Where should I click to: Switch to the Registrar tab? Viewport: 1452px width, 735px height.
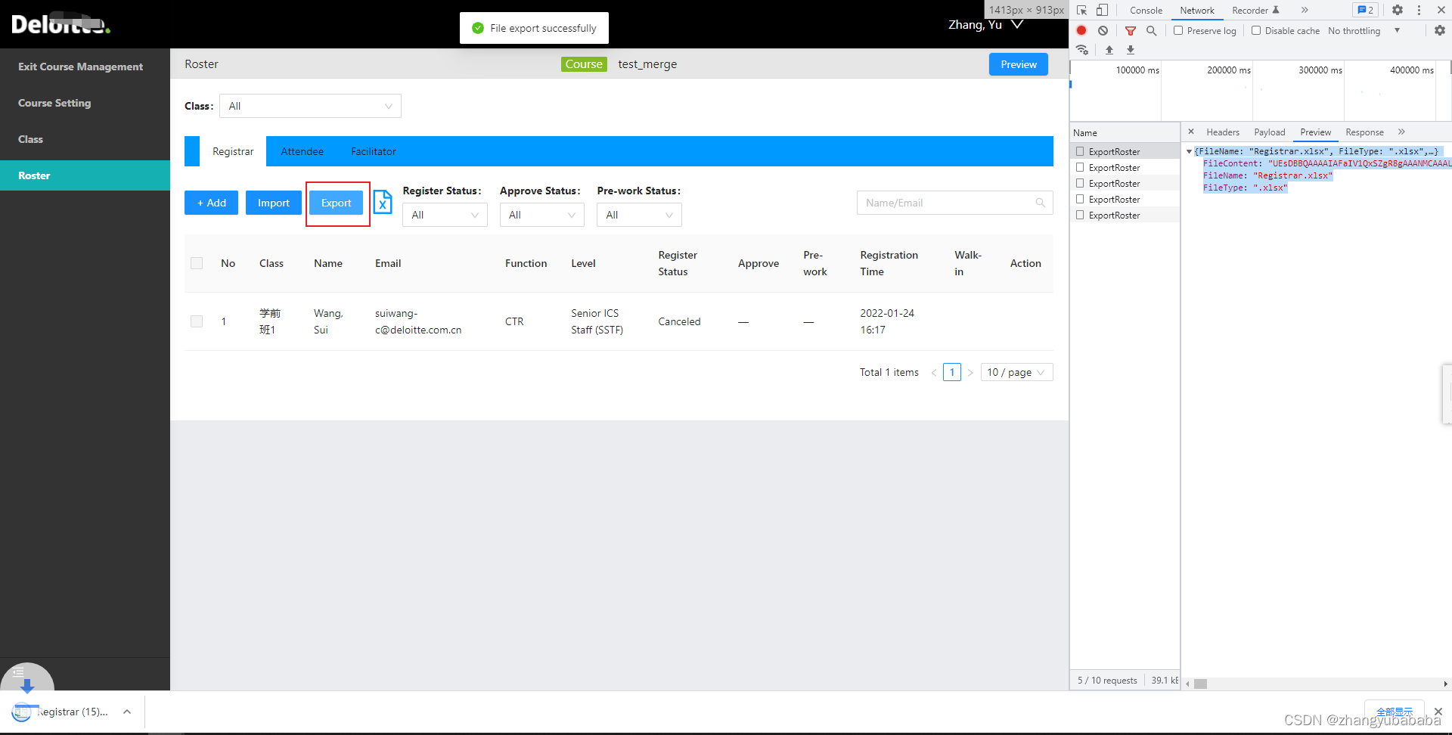point(233,151)
